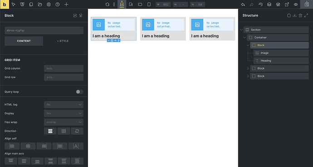Open the HTML tag dropdown

(x=64, y=104)
